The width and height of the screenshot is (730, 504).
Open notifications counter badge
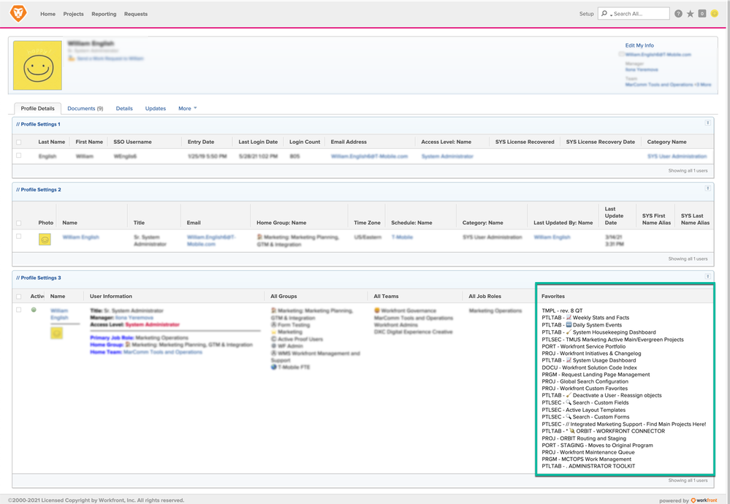click(x=702, y=14)
